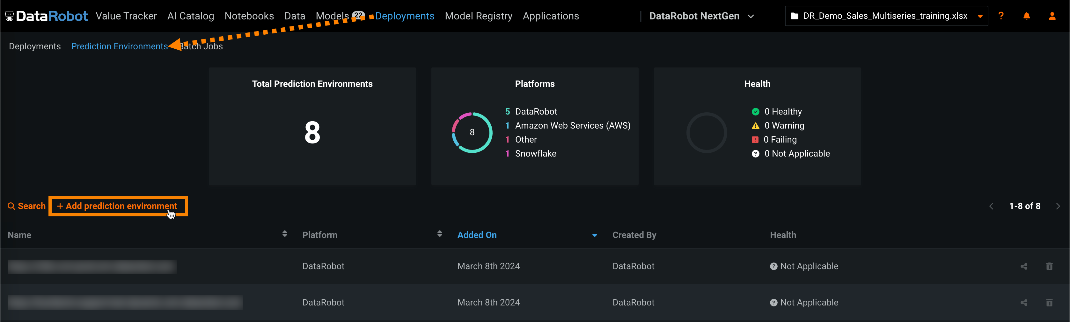Sort by the Added On column
Viewport: 1070px width, 322px height.
point(476,235)
